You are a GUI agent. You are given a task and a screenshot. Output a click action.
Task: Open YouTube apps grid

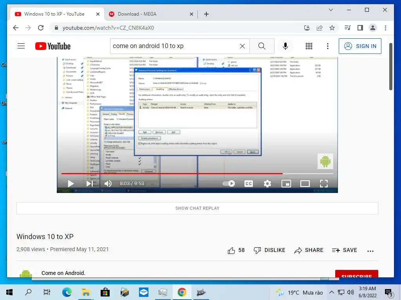pyautogui.click(x=309, y=46)
